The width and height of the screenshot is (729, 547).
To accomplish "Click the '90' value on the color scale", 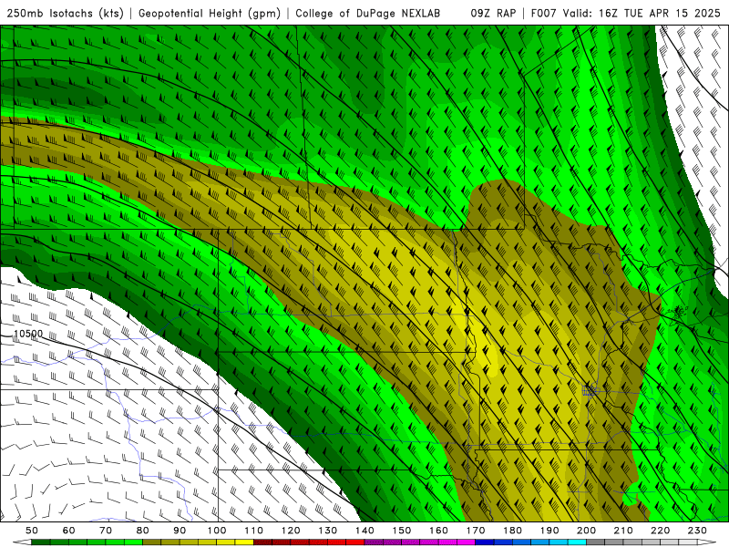I will (x=180, y=531).
